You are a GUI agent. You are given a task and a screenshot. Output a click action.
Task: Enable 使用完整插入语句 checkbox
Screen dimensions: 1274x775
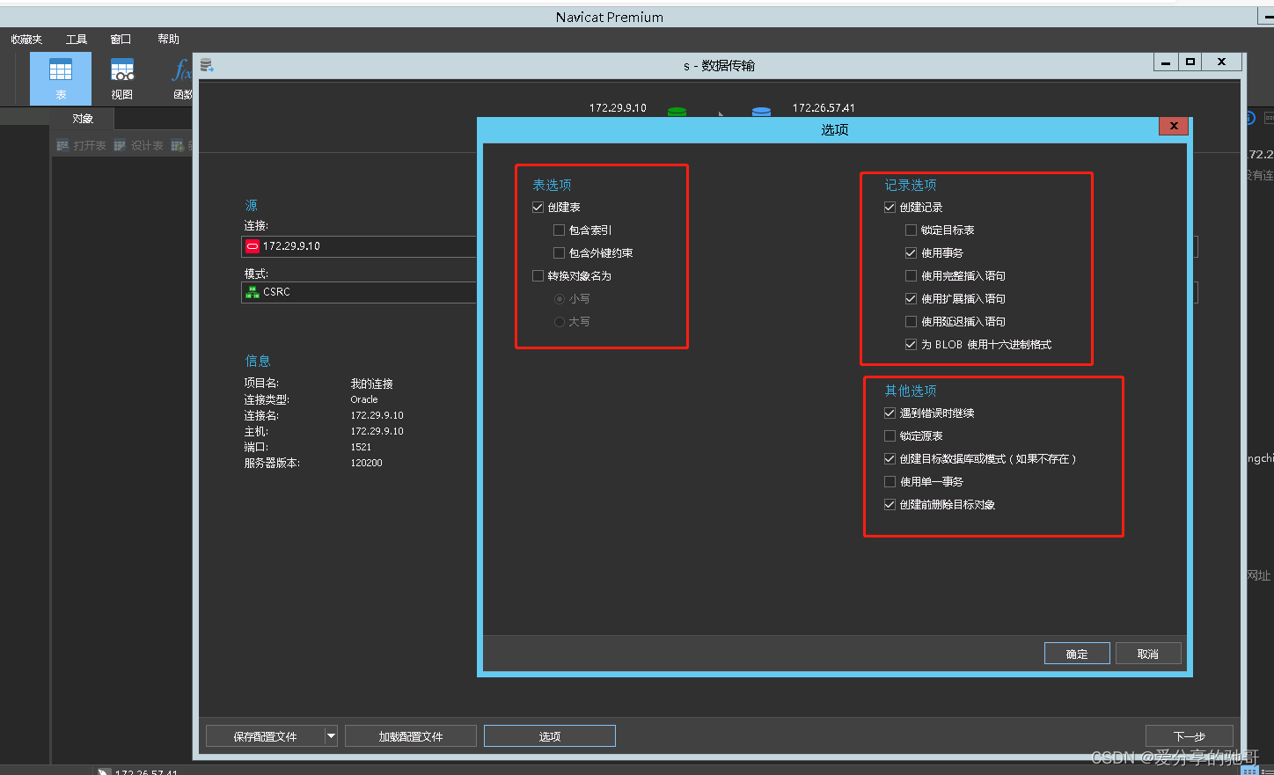coord(911,276)
